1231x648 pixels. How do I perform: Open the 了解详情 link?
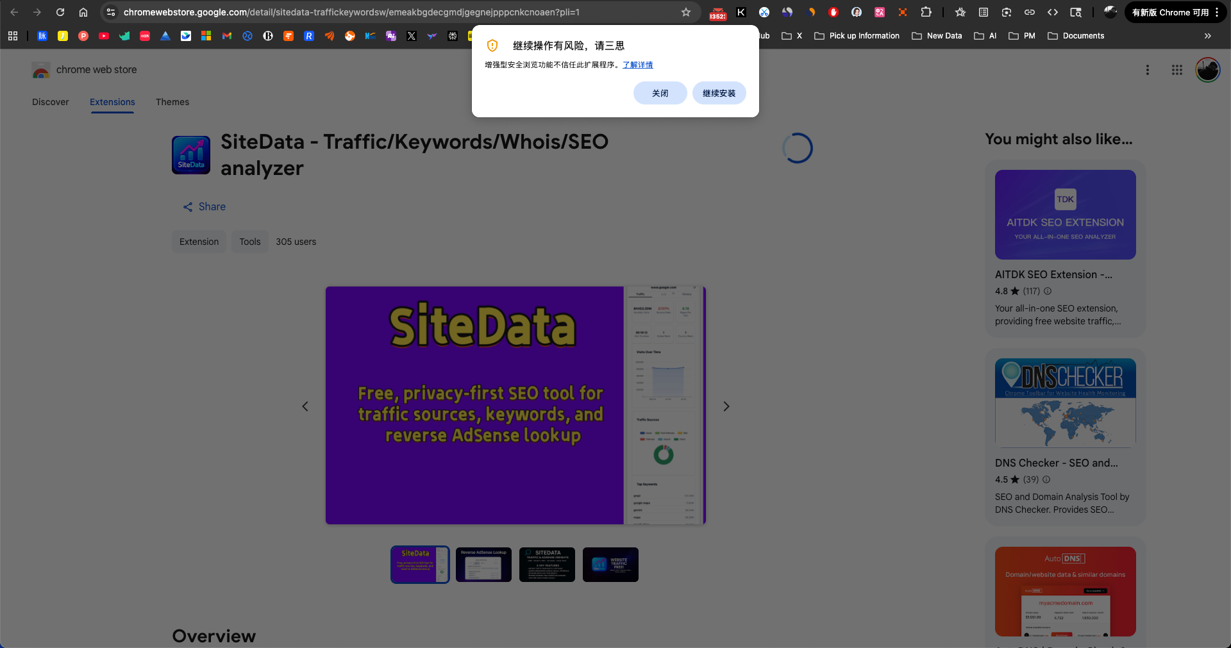pos(638,65)
